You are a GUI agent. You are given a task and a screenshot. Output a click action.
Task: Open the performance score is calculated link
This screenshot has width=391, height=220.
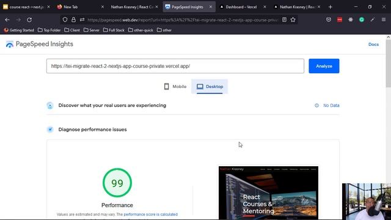(151, 215)
